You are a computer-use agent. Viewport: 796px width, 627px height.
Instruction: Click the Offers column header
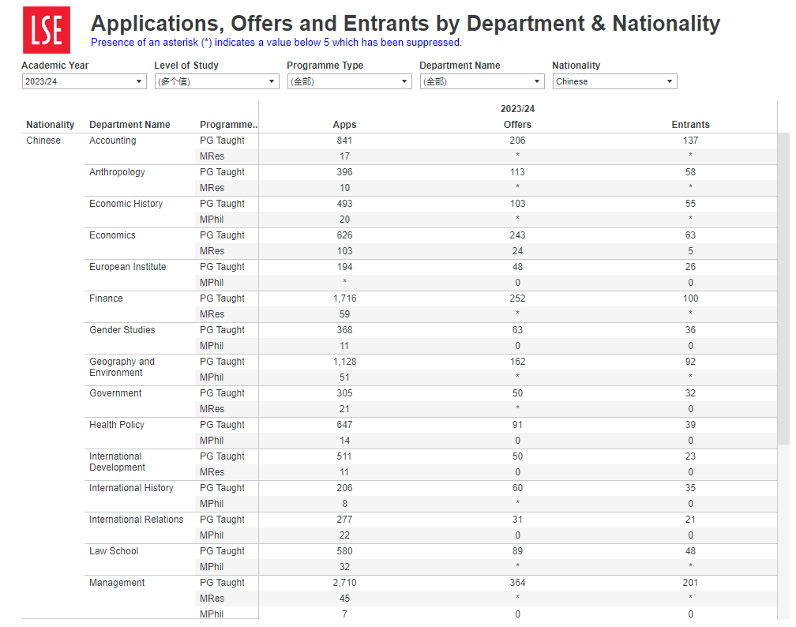[x=517, y=125]
